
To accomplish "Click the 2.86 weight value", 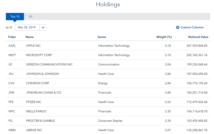I will (x=168, y=74).
